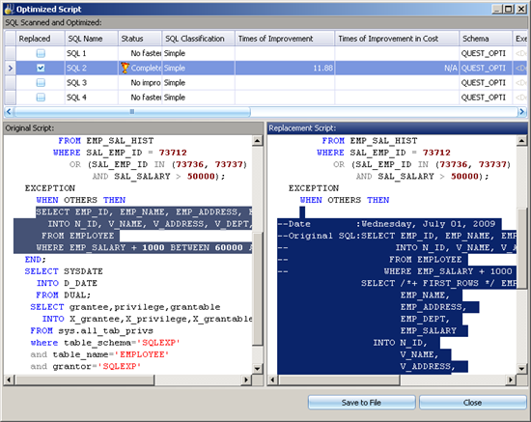Select the SQL 4 name cell
This screenshot has height=422, width=531.
92,98
